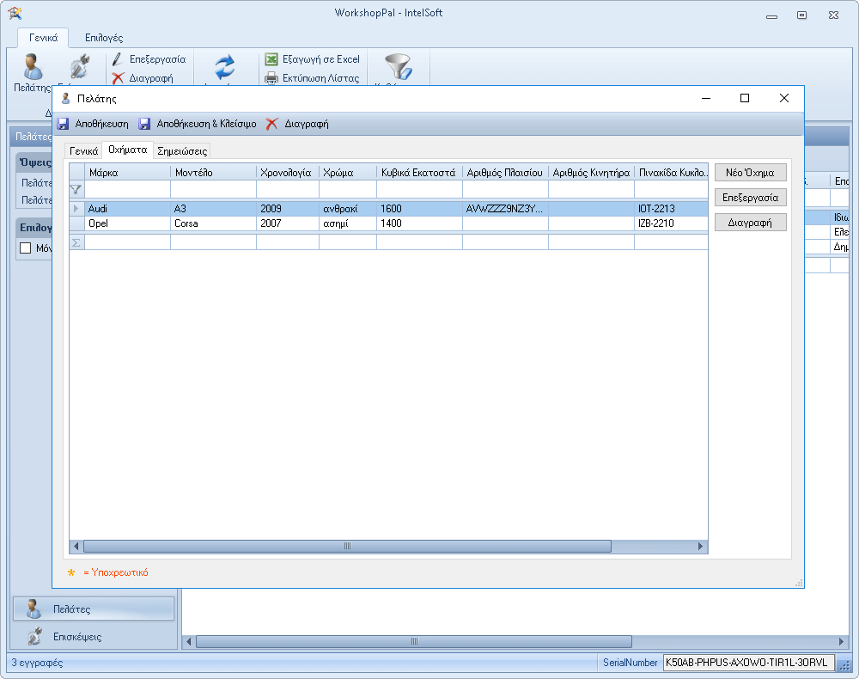Viewport: 859px width, 679px height.
Task: Switch to the Σημειώσεις tab
Action: click(x=182, y=150)
